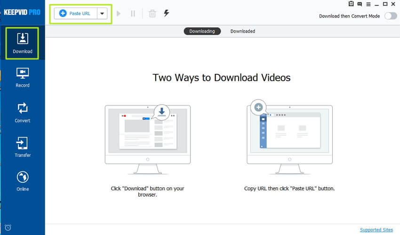Open the Record section

[x=23, y=78]
